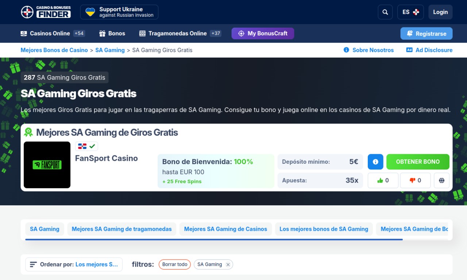Screen dimensions: 467x280
Task: Click the flag verified badge
Action: 86,146
